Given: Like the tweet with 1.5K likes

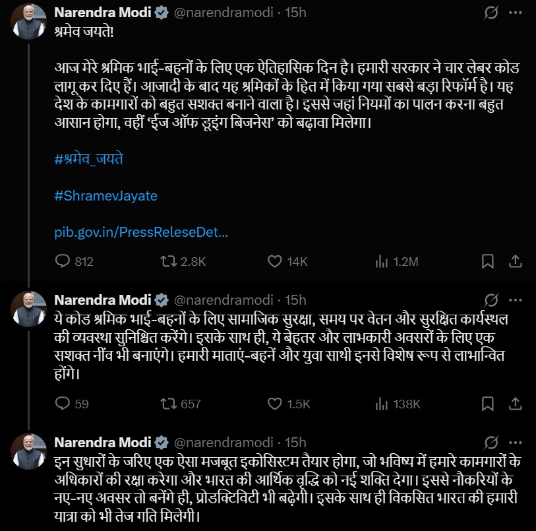Looking at the screenshot, I should point(275,404).
